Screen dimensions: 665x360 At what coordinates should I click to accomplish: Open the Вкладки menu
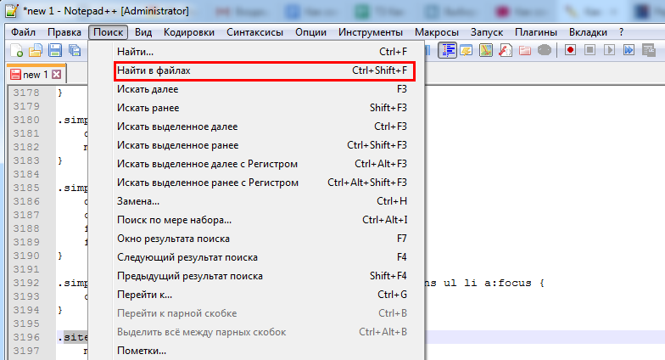coord(588,32)
